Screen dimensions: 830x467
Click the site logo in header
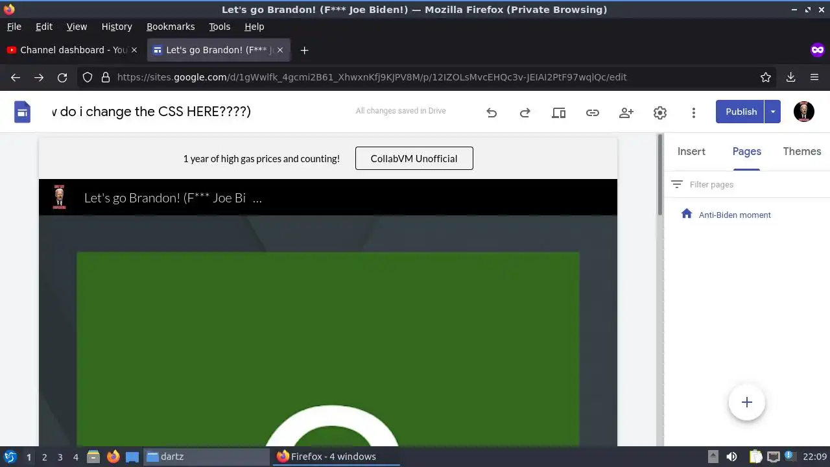coord(60,197)
